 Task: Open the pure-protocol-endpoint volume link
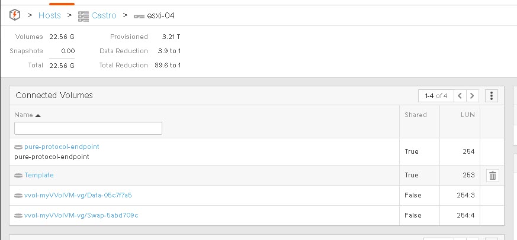click(x=62, y=147)
